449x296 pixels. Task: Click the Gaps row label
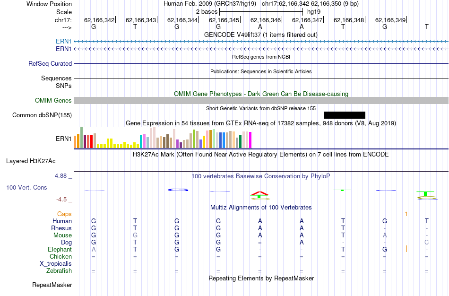64,214
